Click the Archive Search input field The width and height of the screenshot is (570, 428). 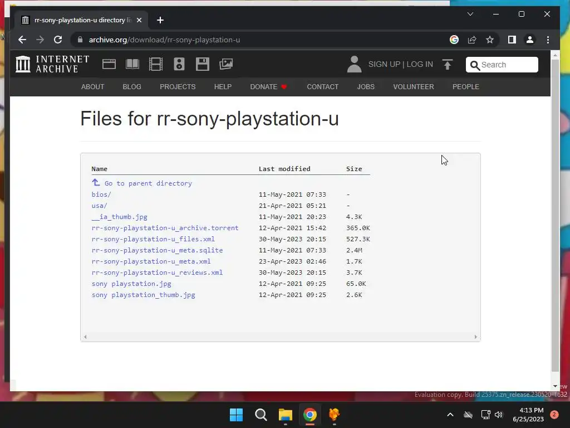[x=502, y=65]
